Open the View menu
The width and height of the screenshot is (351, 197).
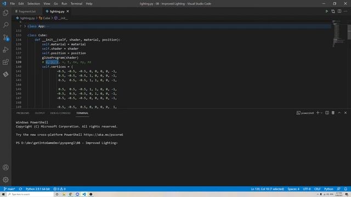click(47, 4)
